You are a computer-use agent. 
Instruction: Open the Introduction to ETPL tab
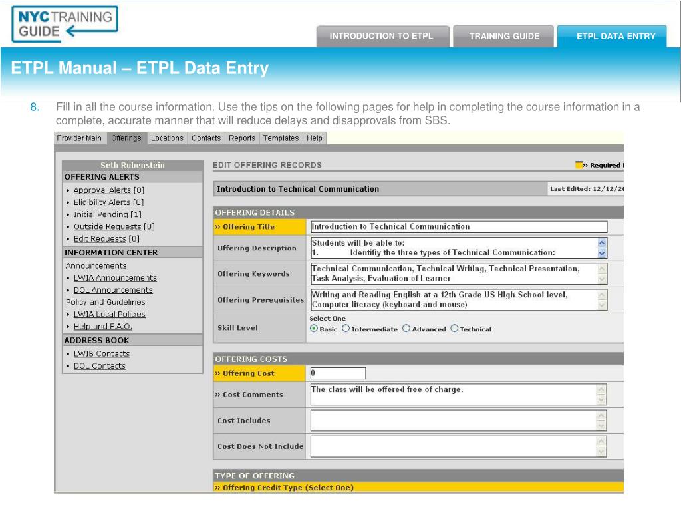coord(382,36)
